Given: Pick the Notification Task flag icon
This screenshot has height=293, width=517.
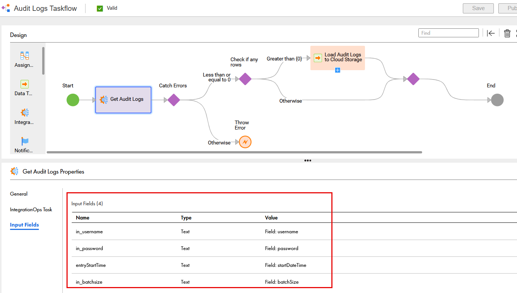Looking at the screenshot, I should pyautogui.click(x=25, y=141).
